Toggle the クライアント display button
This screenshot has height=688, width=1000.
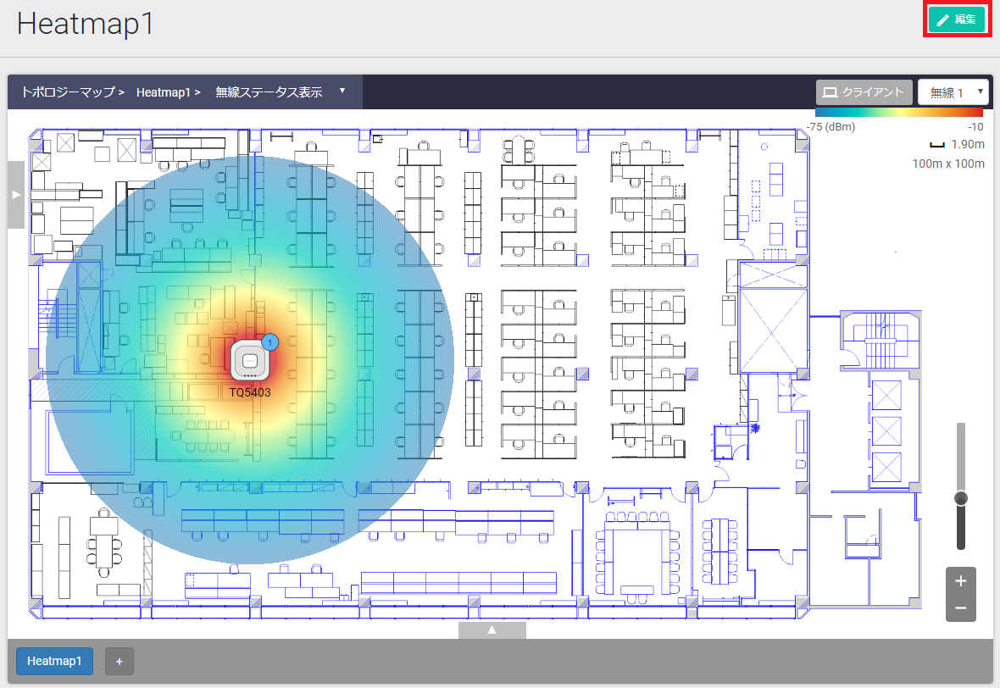864,92
